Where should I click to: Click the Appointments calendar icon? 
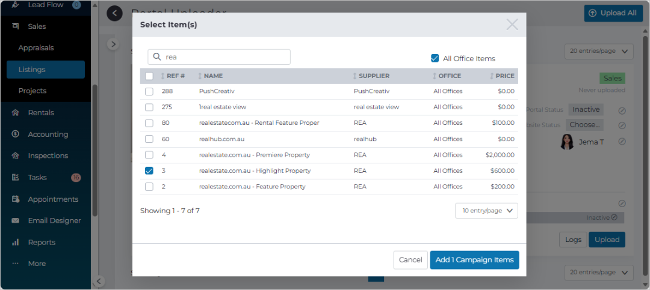[15, 199]
